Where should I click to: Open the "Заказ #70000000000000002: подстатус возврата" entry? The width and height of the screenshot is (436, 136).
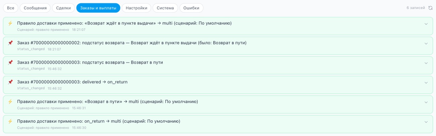[218, 46]
